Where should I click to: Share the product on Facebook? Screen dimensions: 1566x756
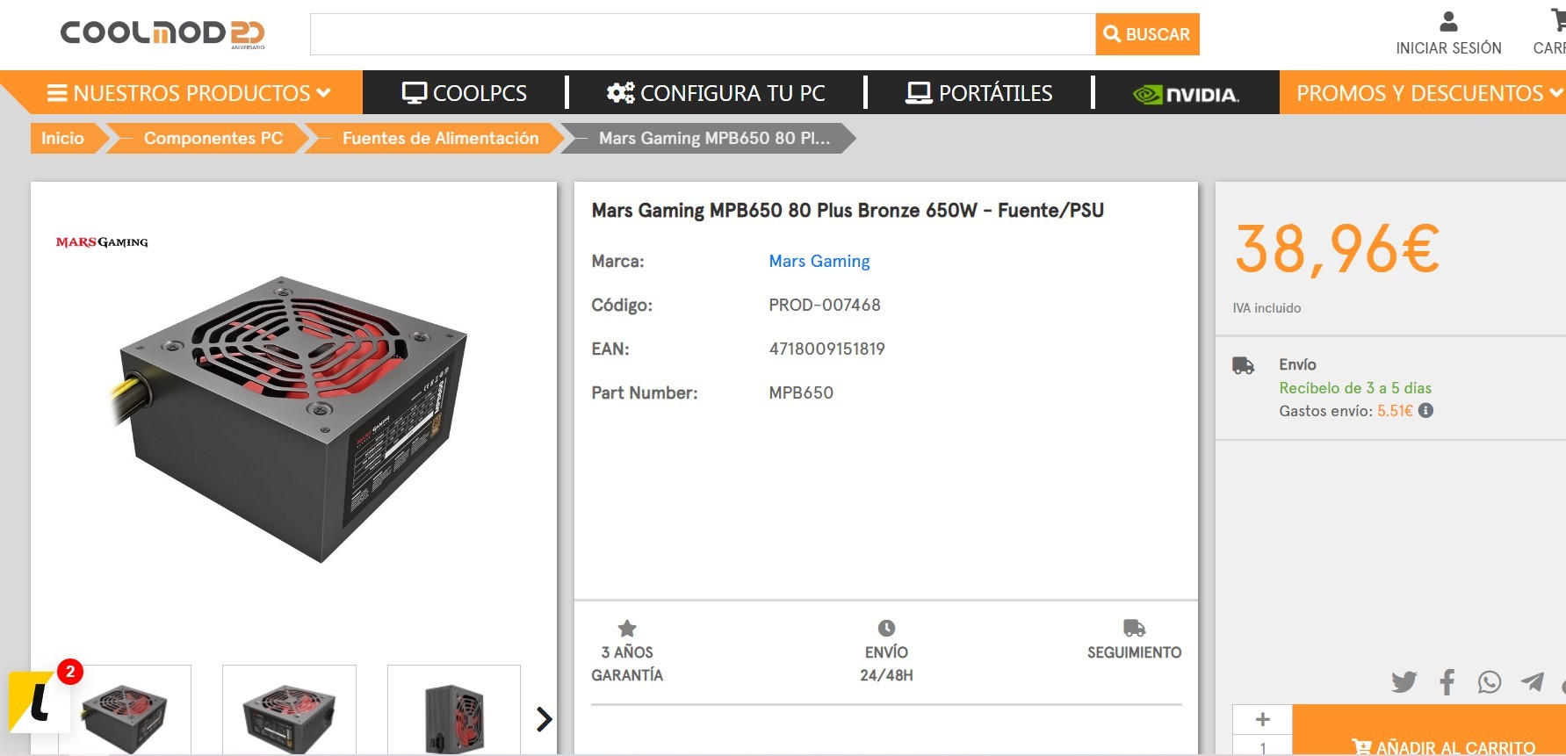pyautogui.click(x=1447, y=682)
